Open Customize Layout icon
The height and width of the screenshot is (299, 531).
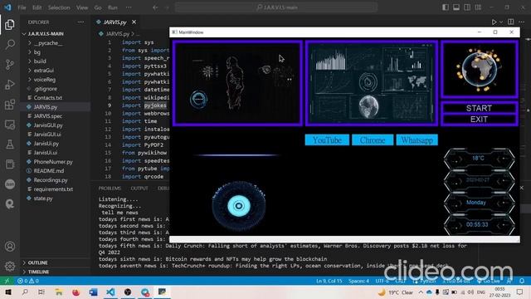pyautogui.click(x=478, y=7)
